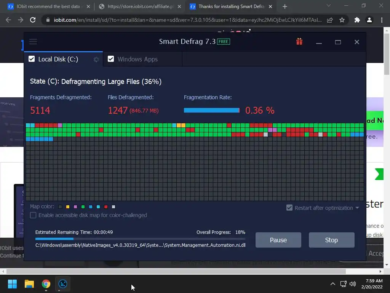Click the yellow map color swatch

(68, 207)
